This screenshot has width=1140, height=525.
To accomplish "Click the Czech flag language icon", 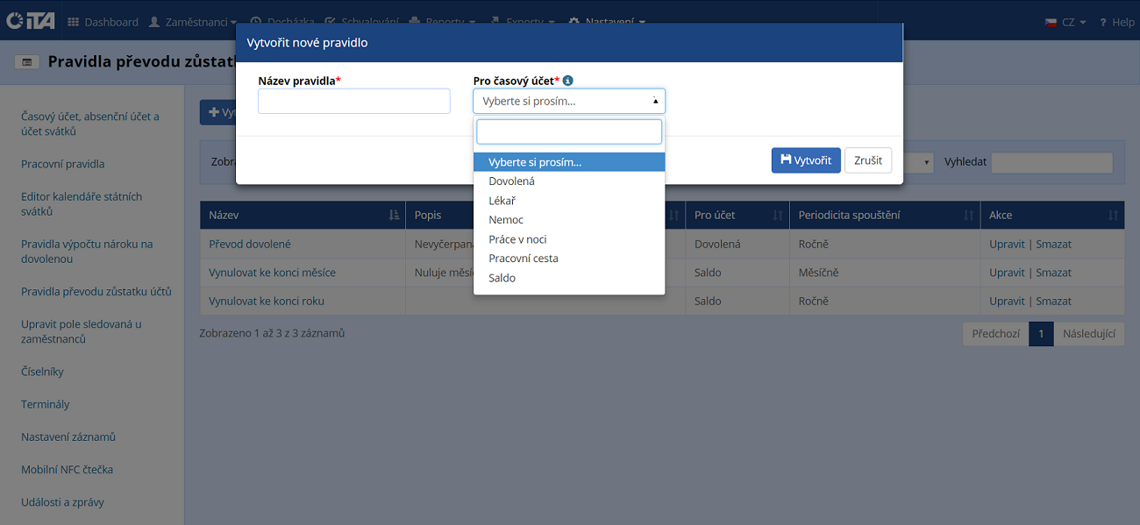I will 1051,22.
